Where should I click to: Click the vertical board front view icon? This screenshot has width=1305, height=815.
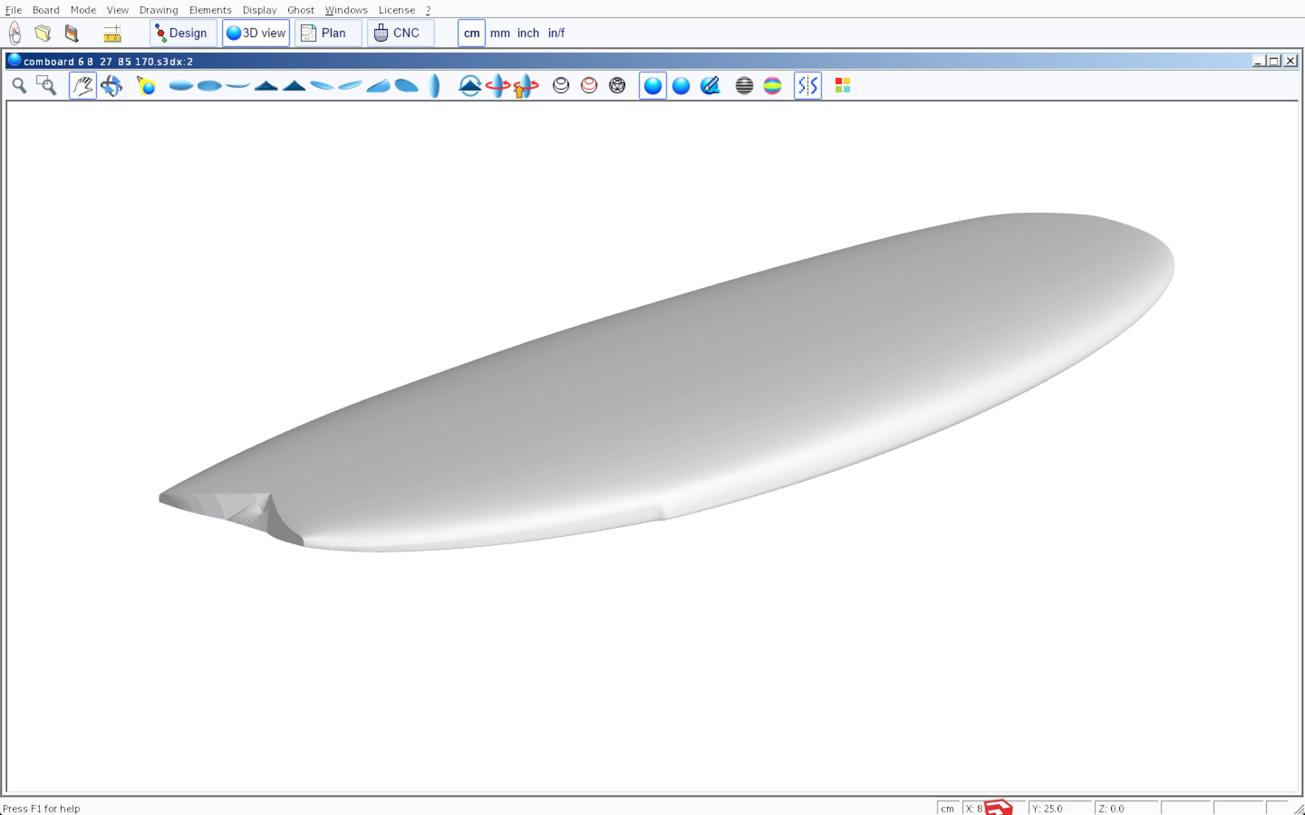coord(434,86)
